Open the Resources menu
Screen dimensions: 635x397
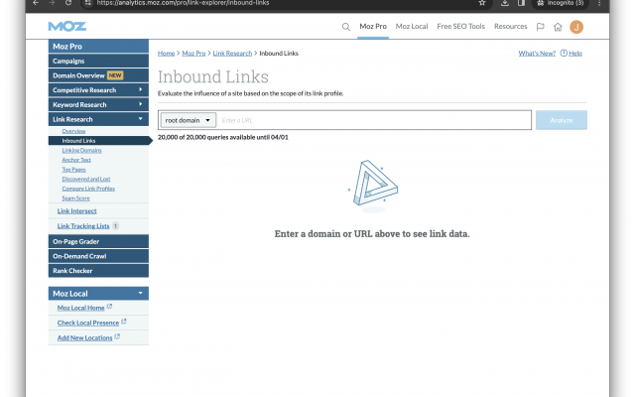[510, 27]
